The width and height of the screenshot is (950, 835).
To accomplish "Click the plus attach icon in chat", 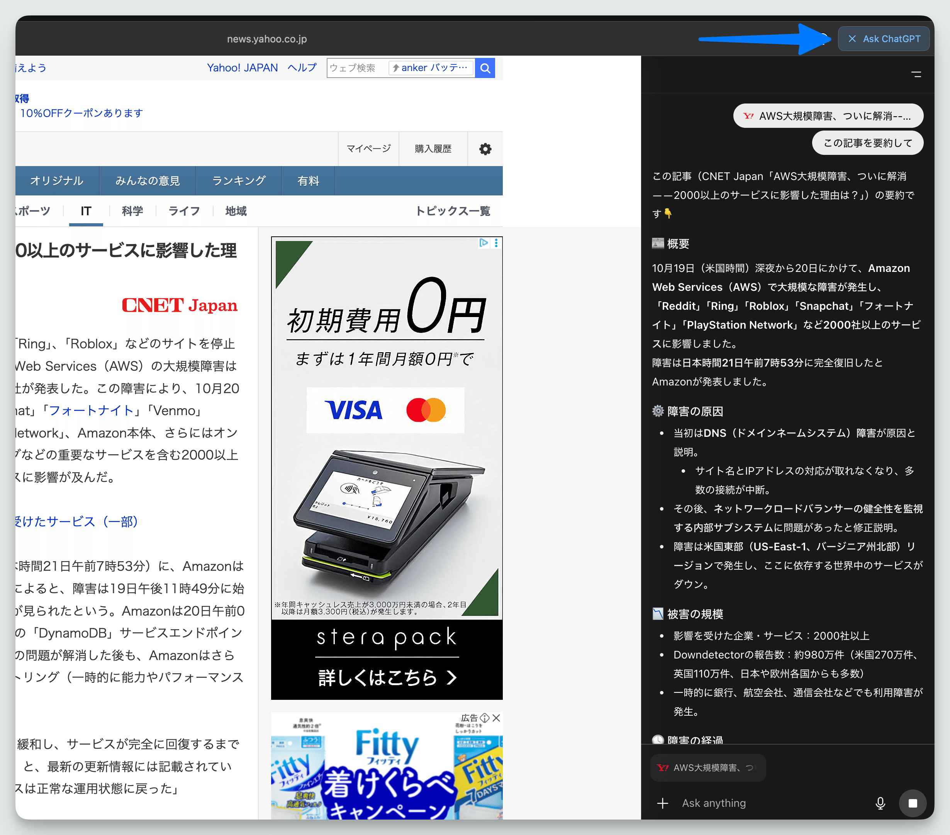I will coord(662,803).
